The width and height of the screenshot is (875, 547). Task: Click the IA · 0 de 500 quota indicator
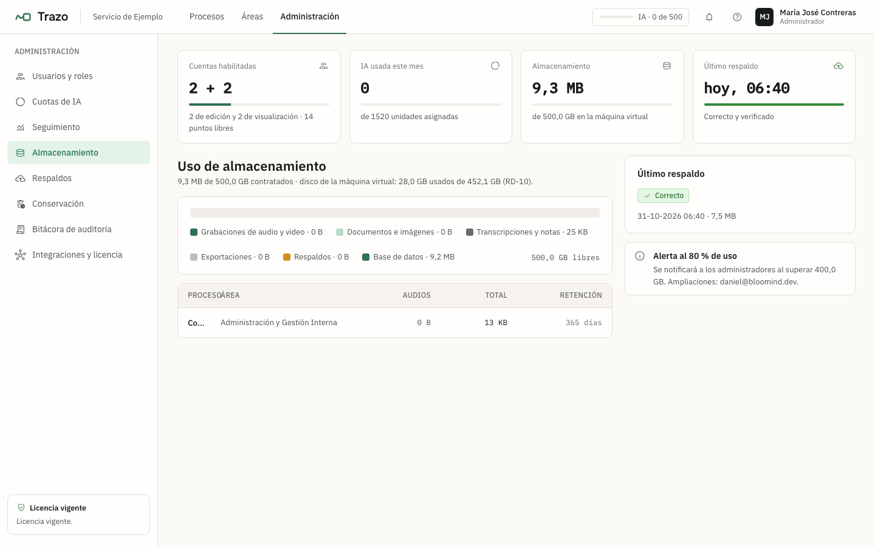[640, 17]
